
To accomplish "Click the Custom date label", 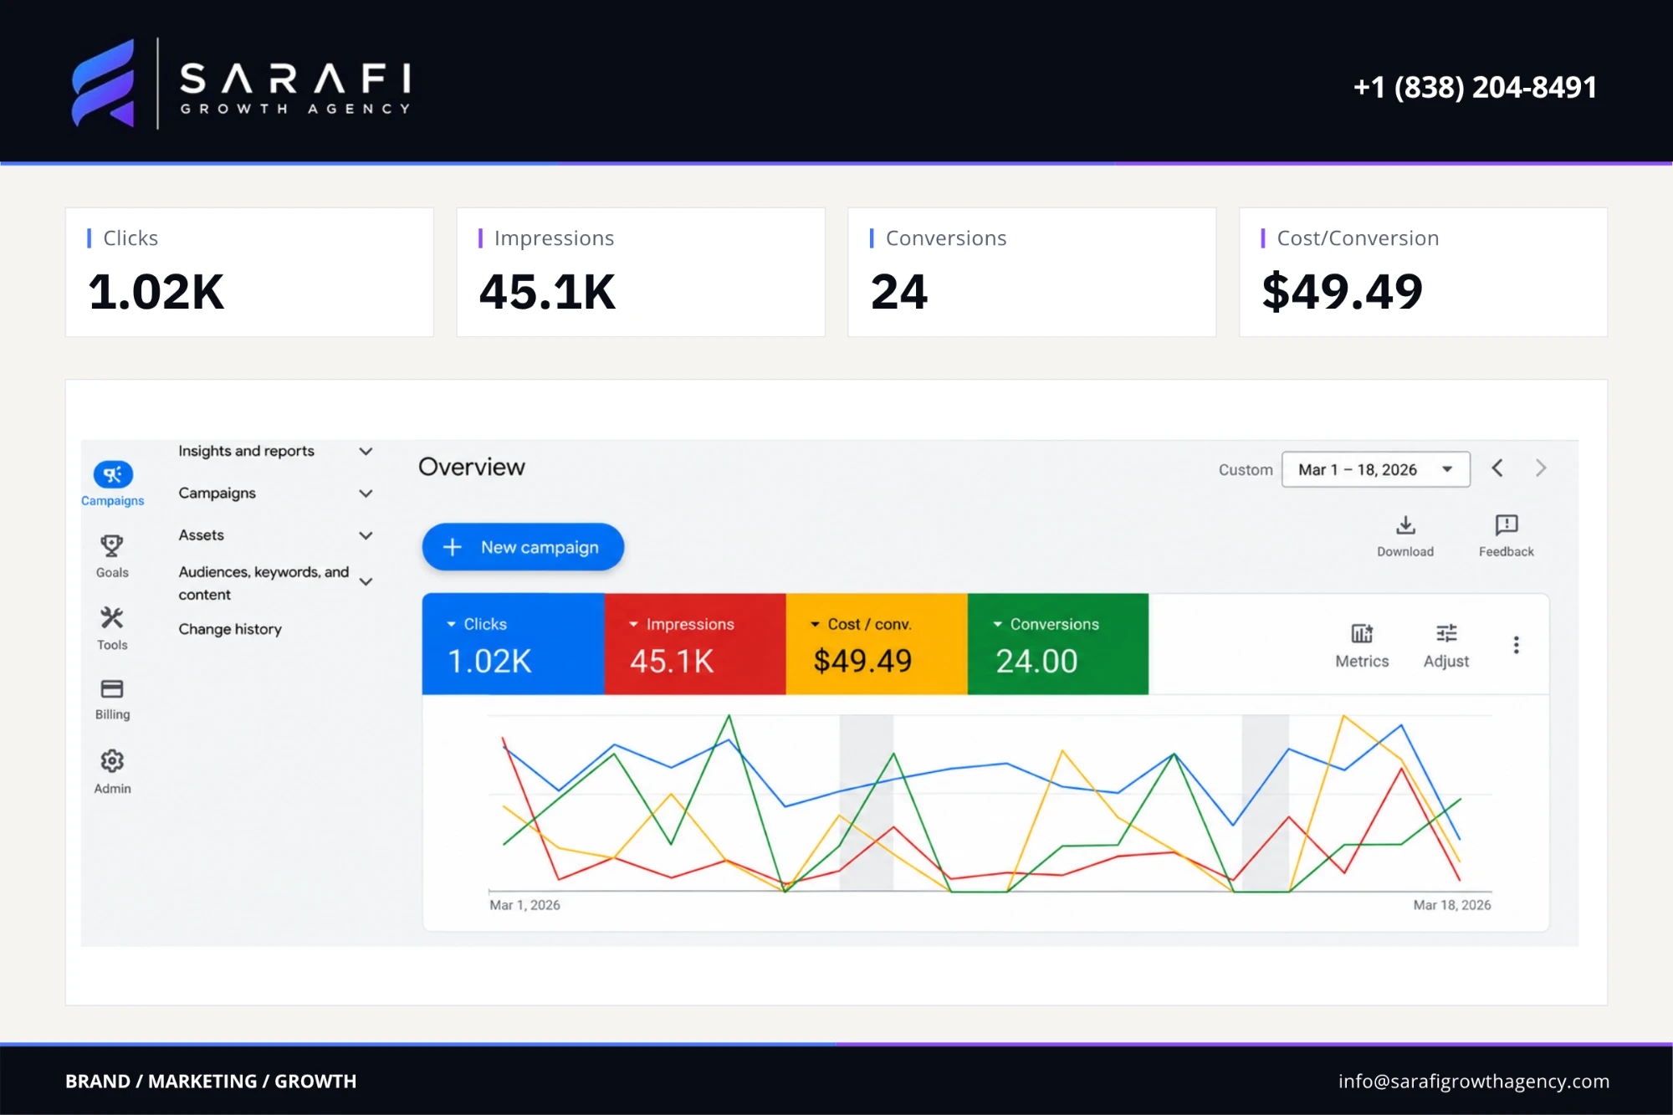I will pyautogui.click(x=1246, y=470).
